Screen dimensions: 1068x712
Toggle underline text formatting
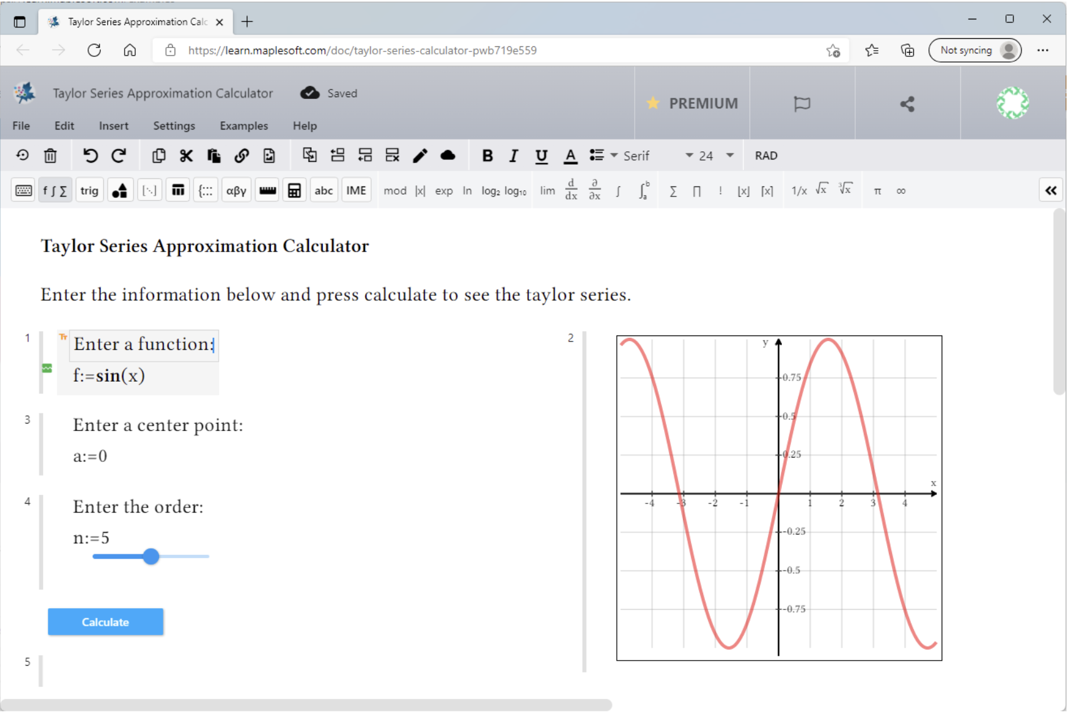(542, 156)
